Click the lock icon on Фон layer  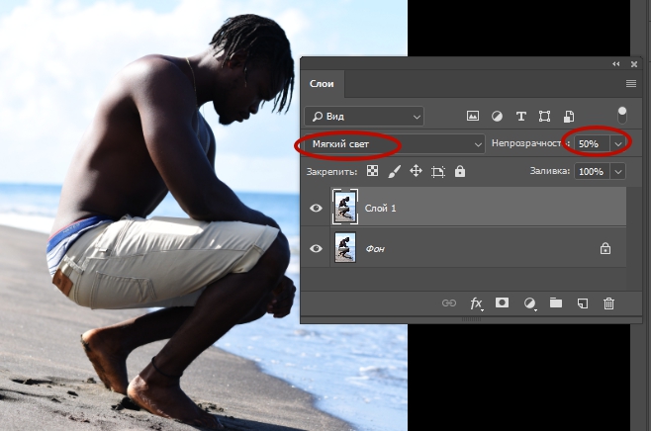click(605, 248)
